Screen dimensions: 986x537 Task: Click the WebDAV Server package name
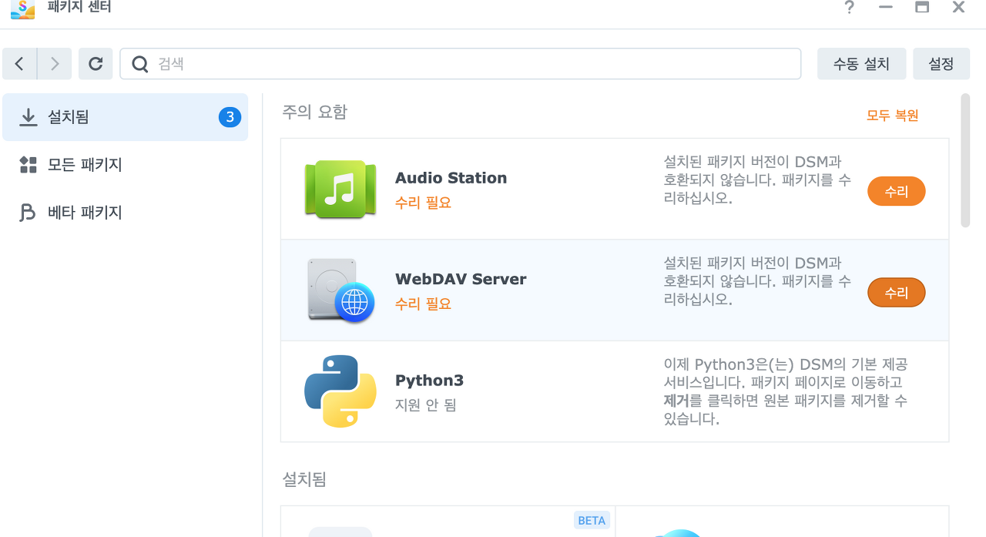(461, 279)
